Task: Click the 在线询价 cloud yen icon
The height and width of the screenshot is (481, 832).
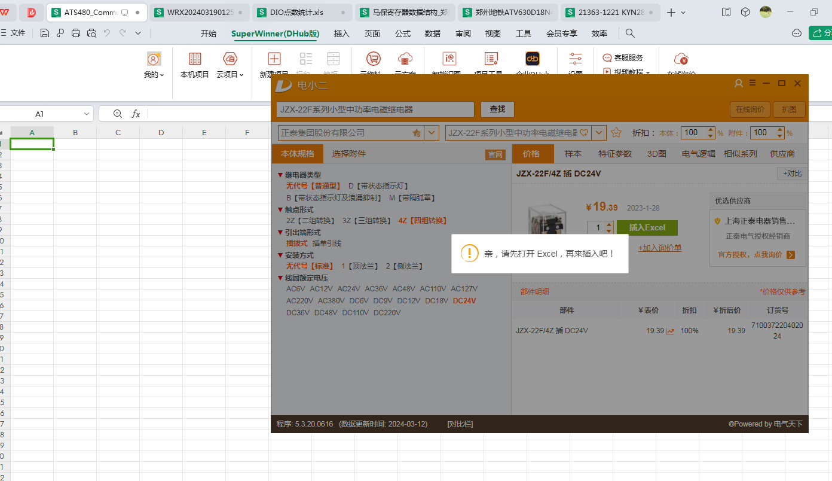Action: pos(681,59)
